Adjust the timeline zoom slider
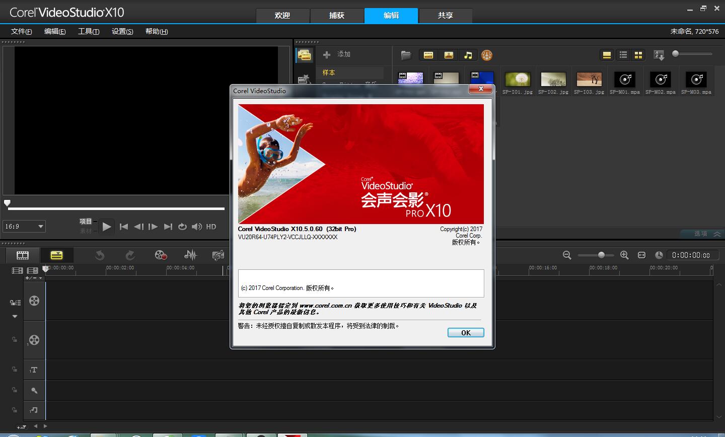The image size is (725, 437). click(596, 255)
